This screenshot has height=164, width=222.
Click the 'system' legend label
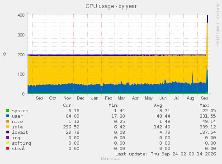[20, 111]
